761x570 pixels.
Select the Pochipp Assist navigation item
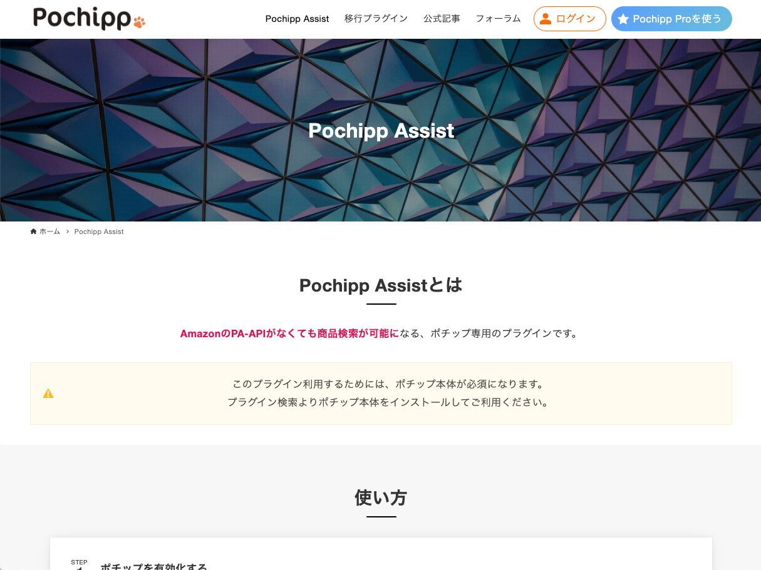click(297, 19)
